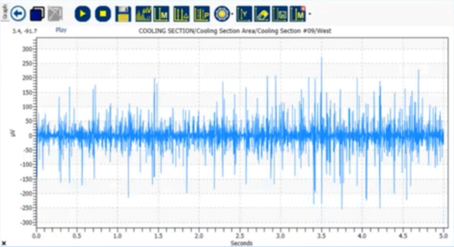Click the Y-axis scale icon
Viewport: 454px width, 247px height.
[x=244, y=14]
